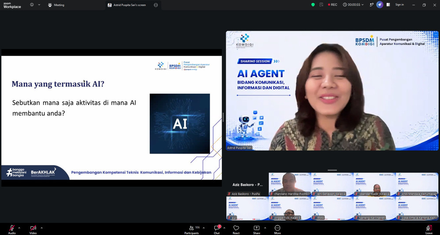The width and height of the screenshot is (440, 235).
Task: Expand the arrow beside Share
Action: (265, 228)
